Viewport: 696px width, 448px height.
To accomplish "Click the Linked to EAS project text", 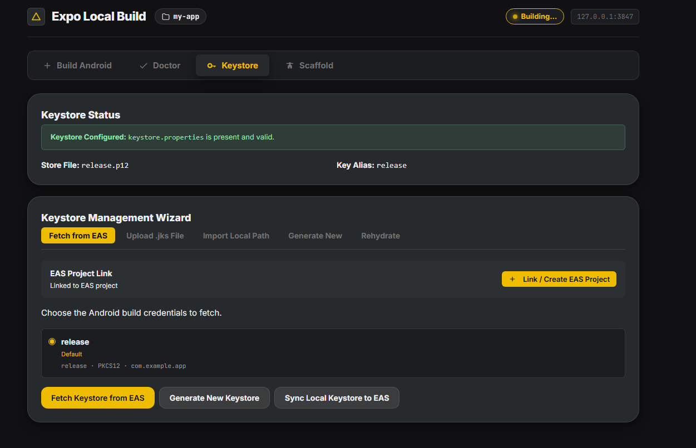I will pos(84,286).
